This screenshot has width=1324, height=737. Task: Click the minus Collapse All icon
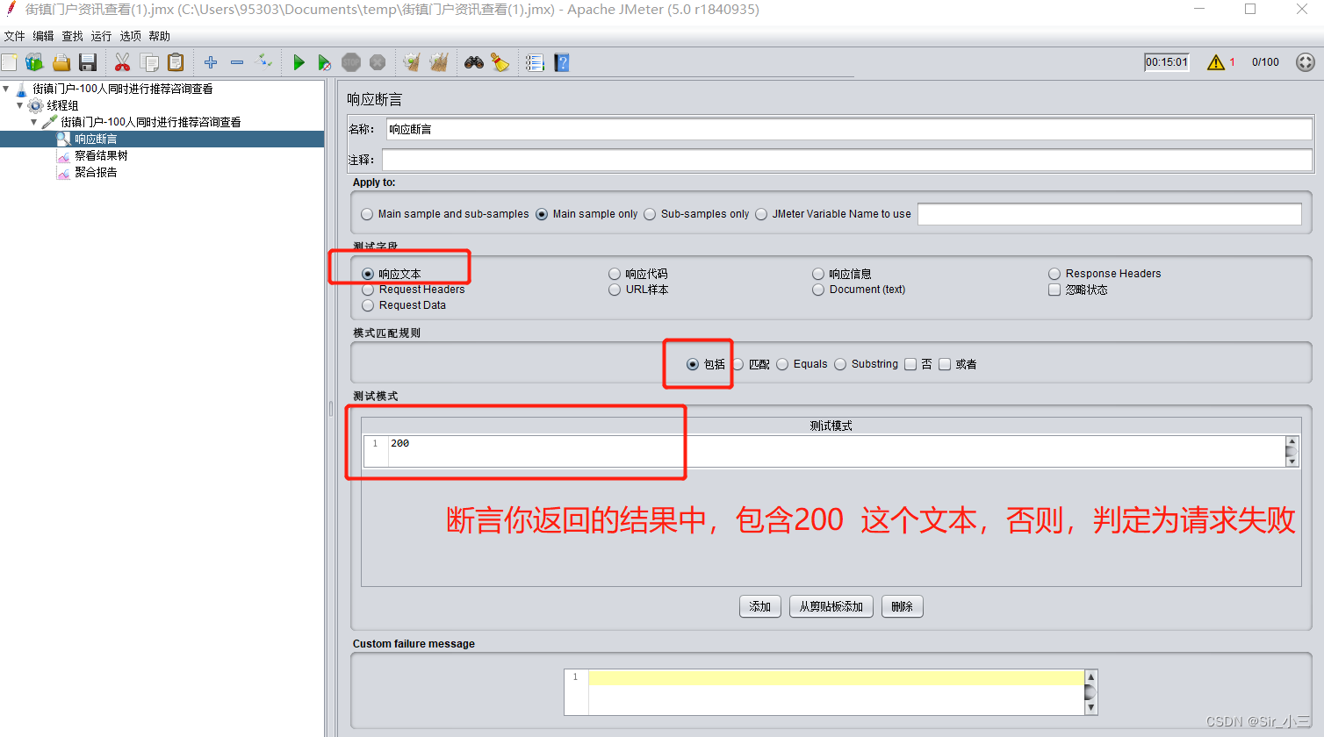point(237,62)
